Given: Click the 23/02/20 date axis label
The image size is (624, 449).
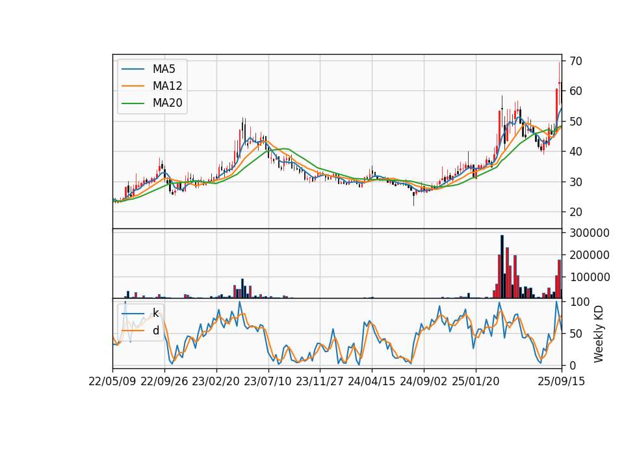Looking at the screenshot, I should point(216,381).
